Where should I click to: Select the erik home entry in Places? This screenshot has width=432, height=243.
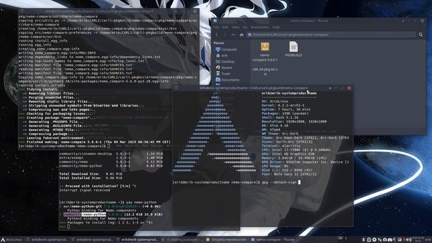tap(222, 55)
